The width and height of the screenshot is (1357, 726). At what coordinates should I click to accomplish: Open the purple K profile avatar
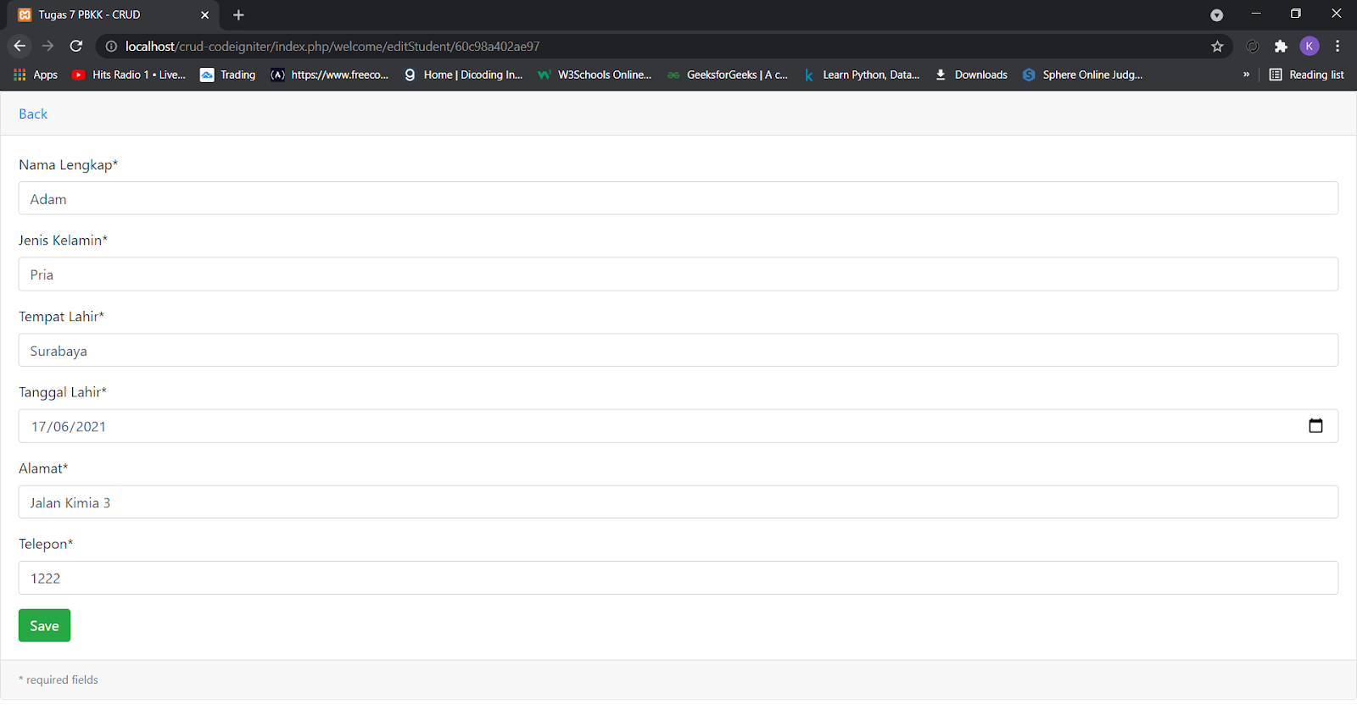coord(1310,46)
